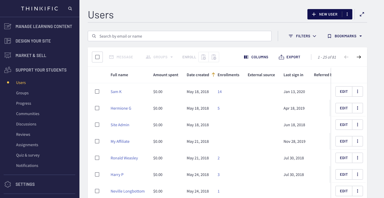Open Notifications in the sidebar
The width and height of the screenshot is (384, 198).
[x=27, y=166]
